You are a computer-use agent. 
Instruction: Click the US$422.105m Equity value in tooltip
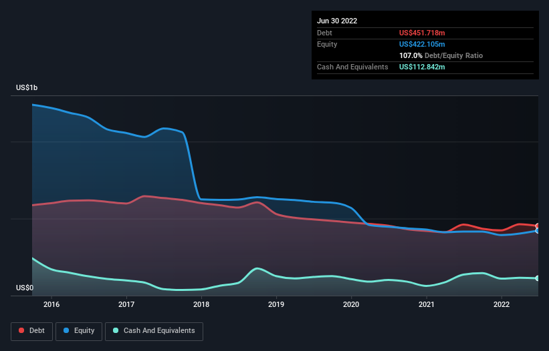coord(422,44)
